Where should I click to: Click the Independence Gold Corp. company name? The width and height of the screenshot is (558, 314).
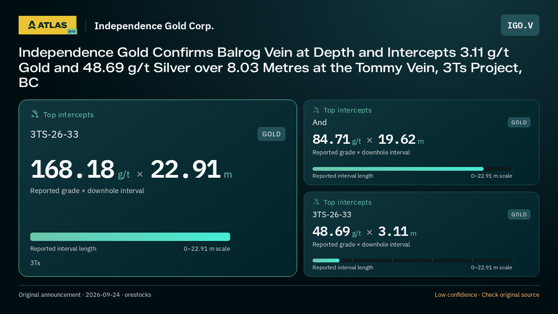[154, 26]
